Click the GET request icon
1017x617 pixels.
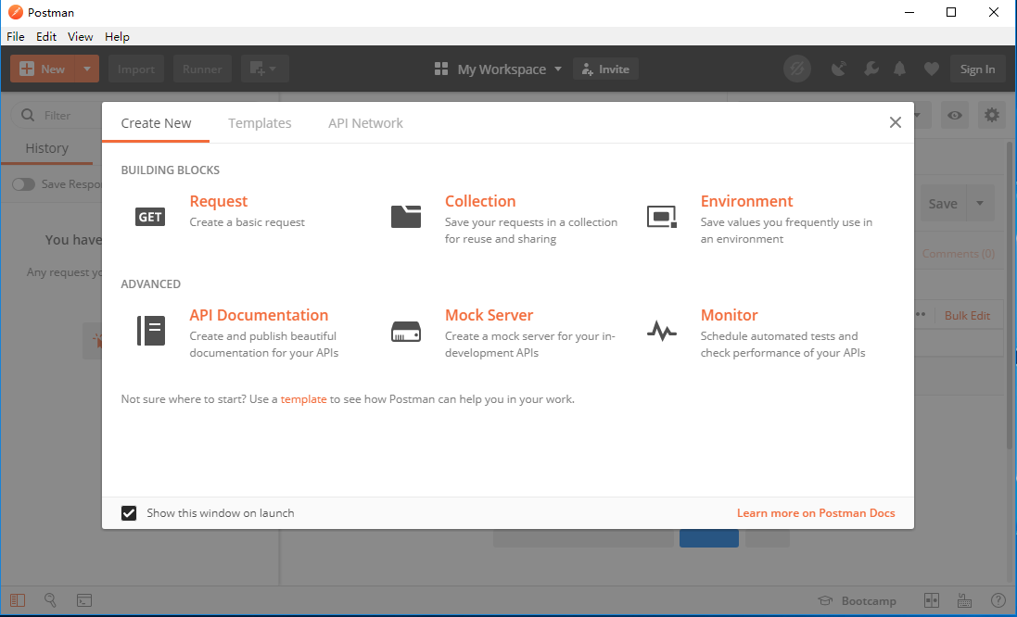(x=150, y=217)
